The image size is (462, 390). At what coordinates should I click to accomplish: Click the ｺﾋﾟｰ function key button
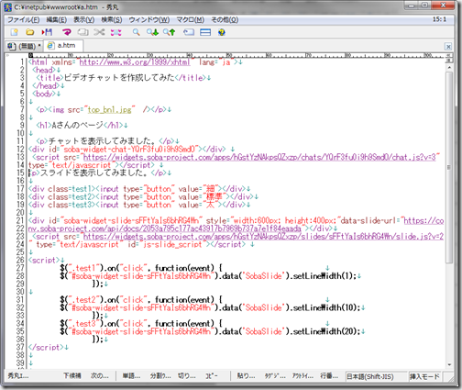point(212,376)
